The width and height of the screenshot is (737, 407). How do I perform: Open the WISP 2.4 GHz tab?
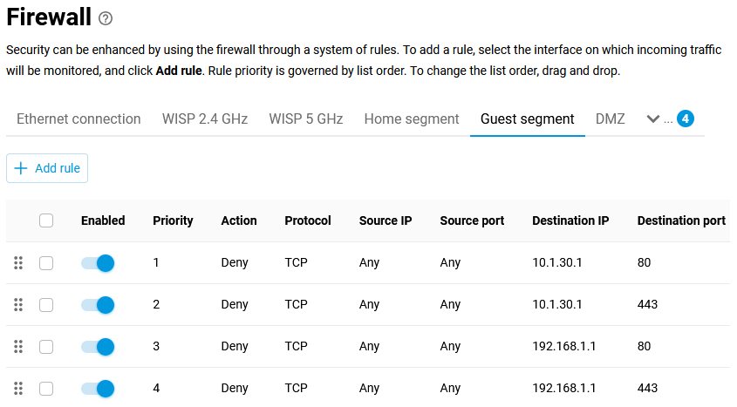[x=205, y=119]
